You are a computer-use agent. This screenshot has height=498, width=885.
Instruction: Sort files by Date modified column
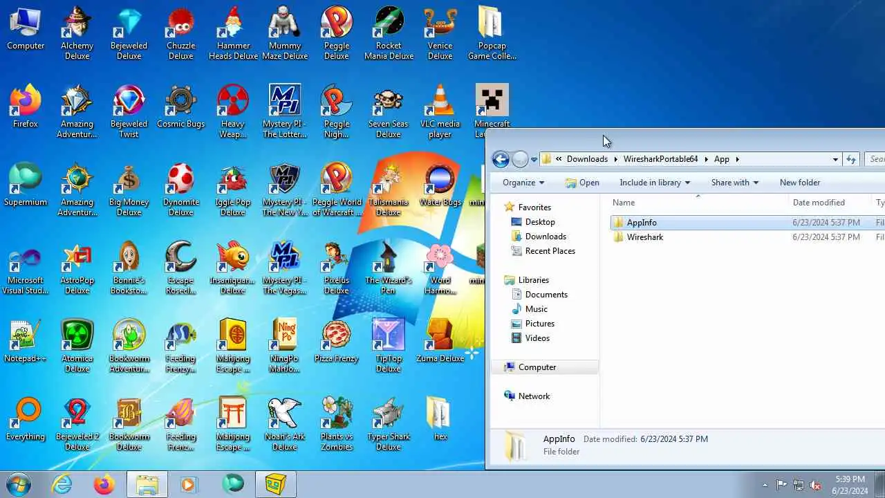point(830,203)
